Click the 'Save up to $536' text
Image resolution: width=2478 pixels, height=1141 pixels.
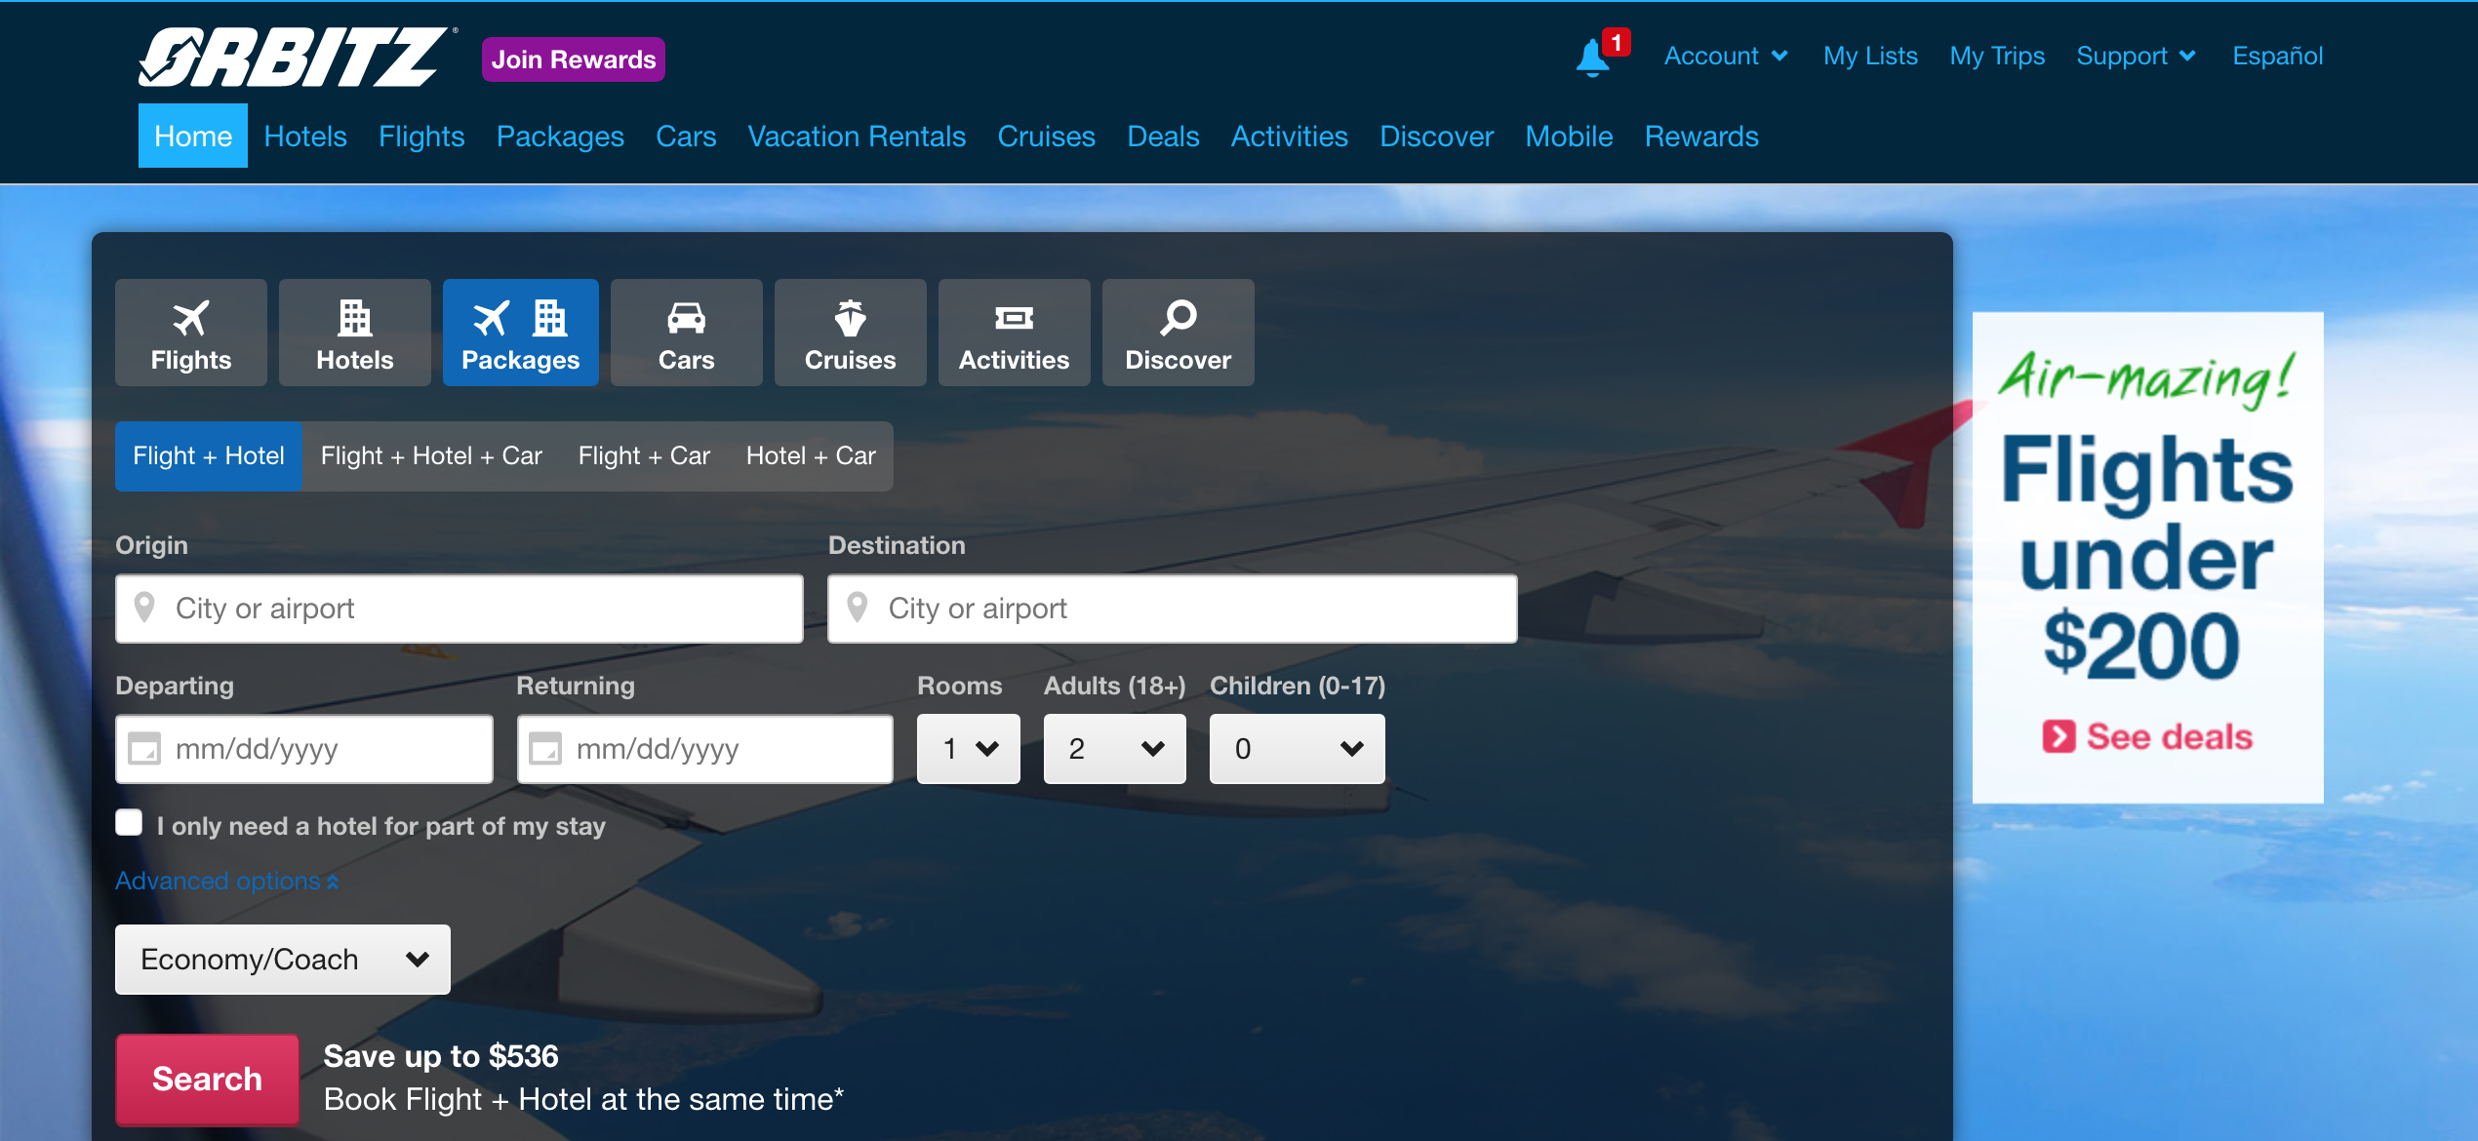pyautogui.click(x=441, y=1056)
